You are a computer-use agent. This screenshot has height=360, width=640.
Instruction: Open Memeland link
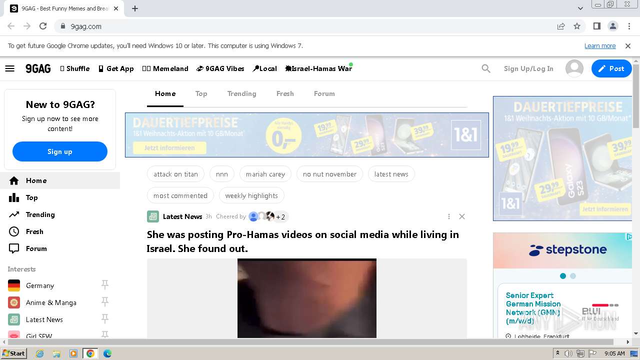(x=165, y=68)
